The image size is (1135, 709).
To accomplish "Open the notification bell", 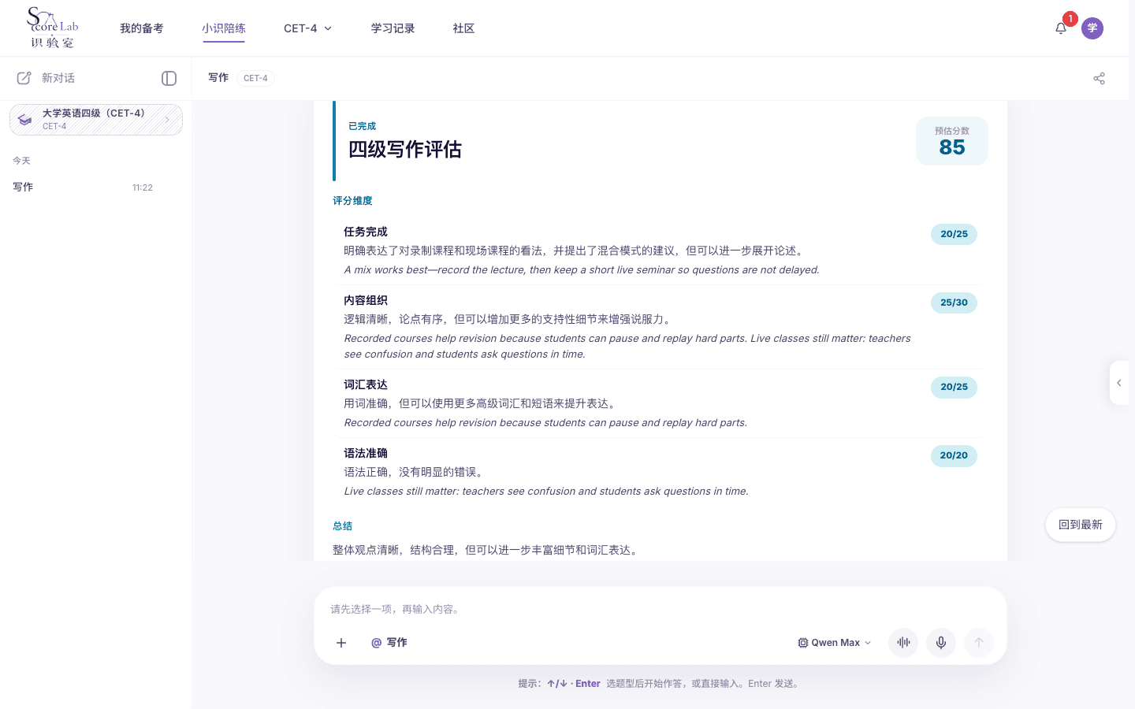I will tap(1061, 28).
